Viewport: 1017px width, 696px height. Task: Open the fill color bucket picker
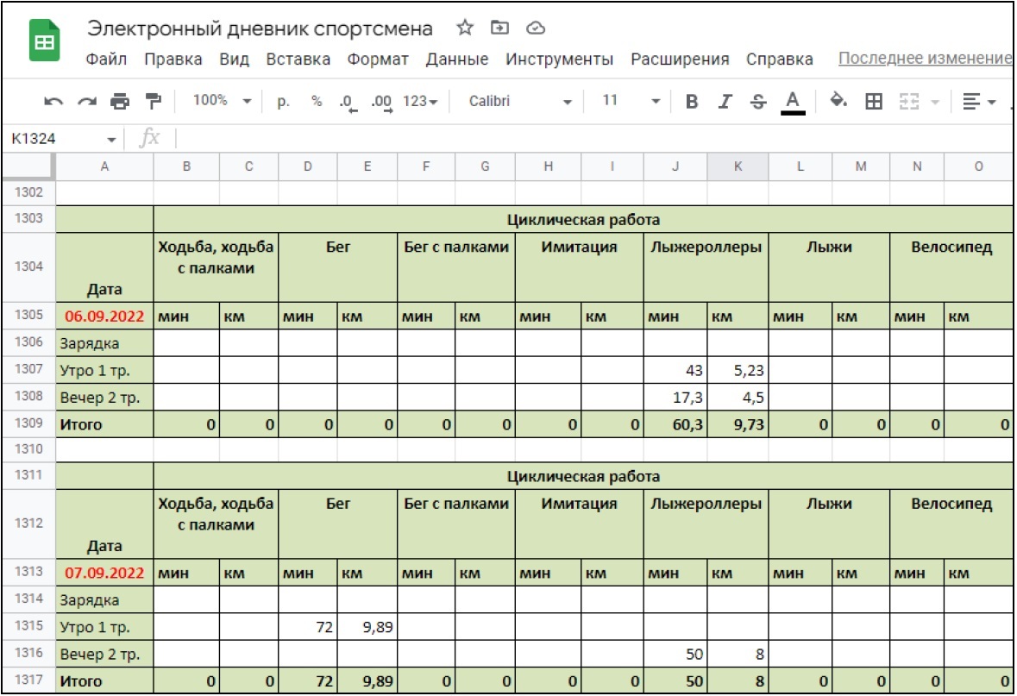(838, 102)
